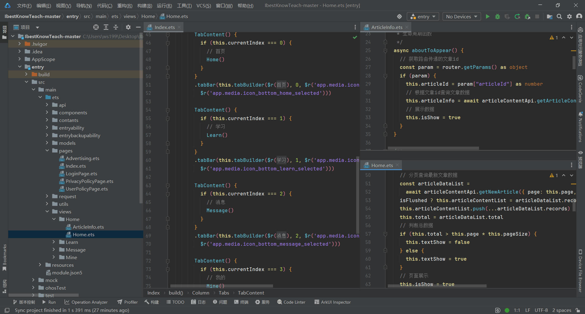Click Index.ets horizontal scrollbar
This screenshot has width=585, height=314.
[222, 286]
